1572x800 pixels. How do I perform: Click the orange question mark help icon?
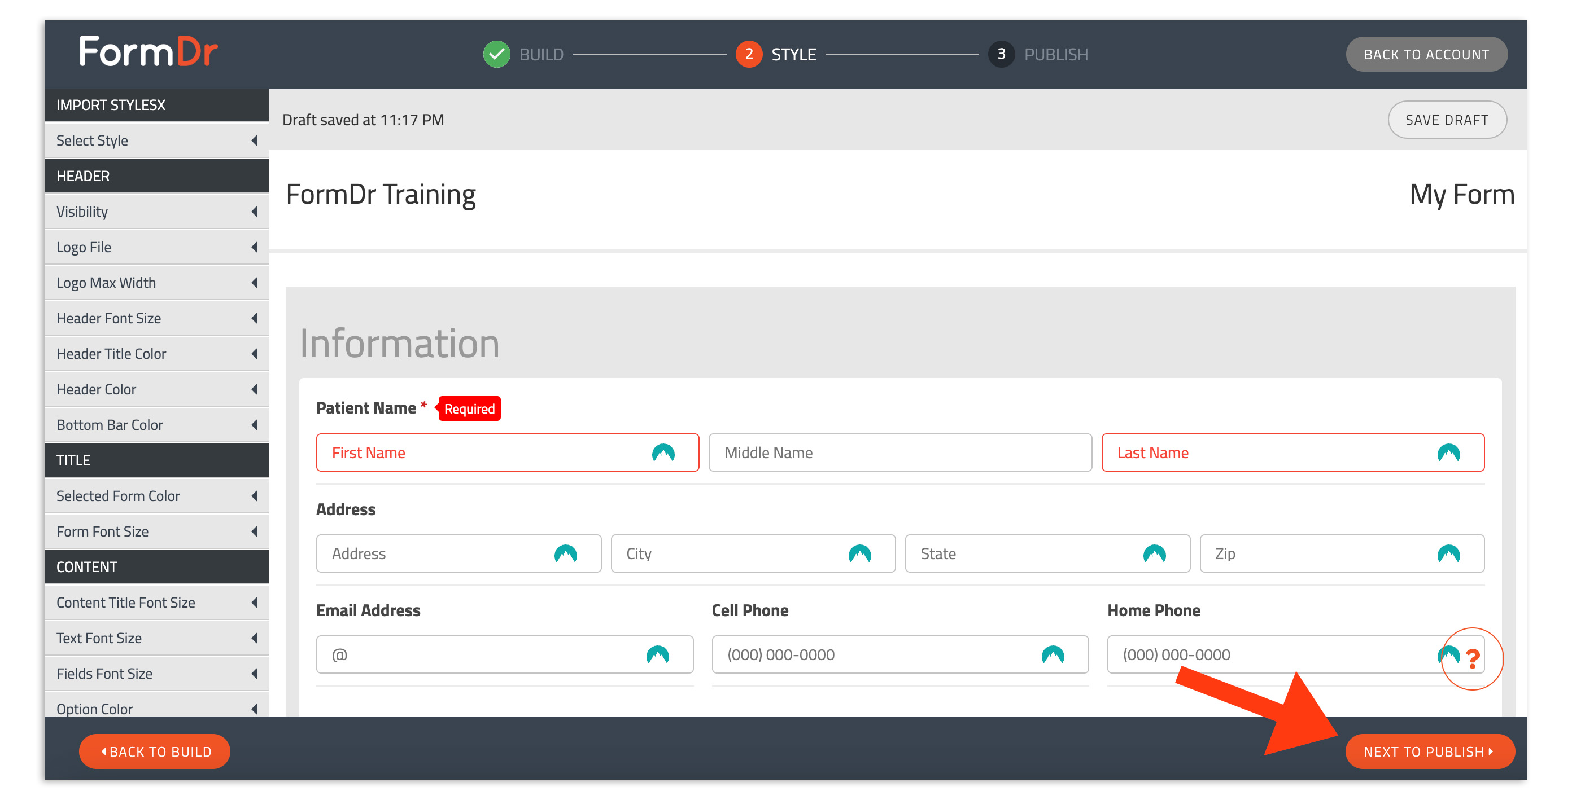(1473, 658)
